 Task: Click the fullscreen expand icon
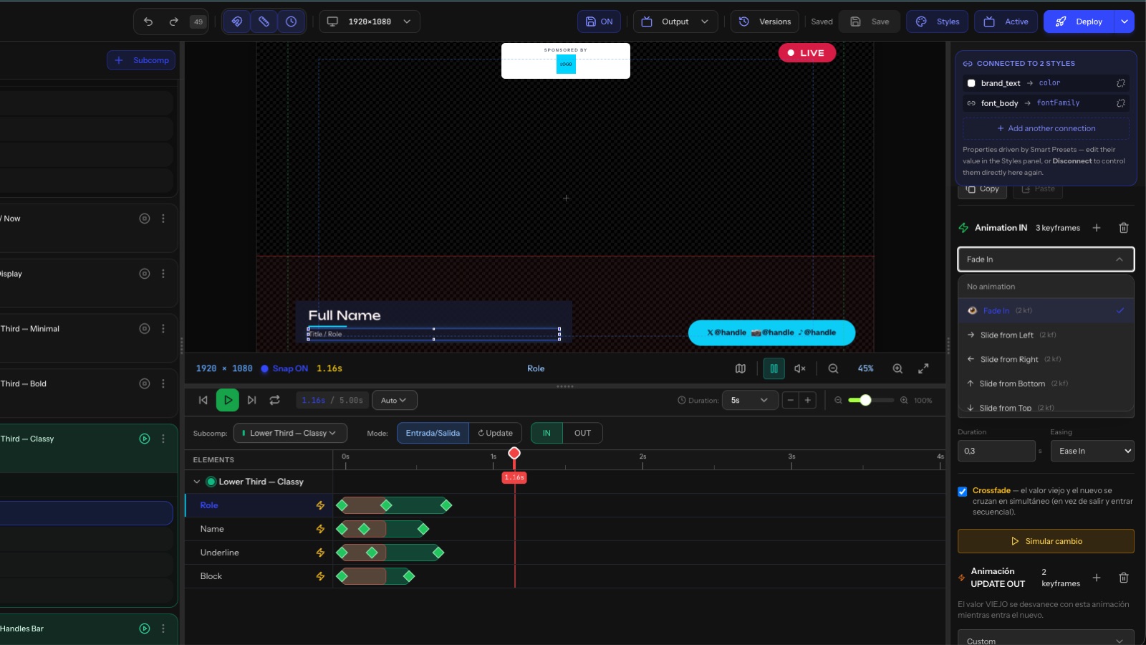pyautogui.click(x=923, y=368)
